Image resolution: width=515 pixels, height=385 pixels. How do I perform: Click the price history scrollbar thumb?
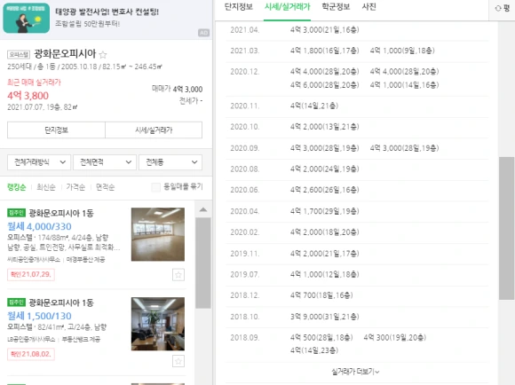[506, 228]
